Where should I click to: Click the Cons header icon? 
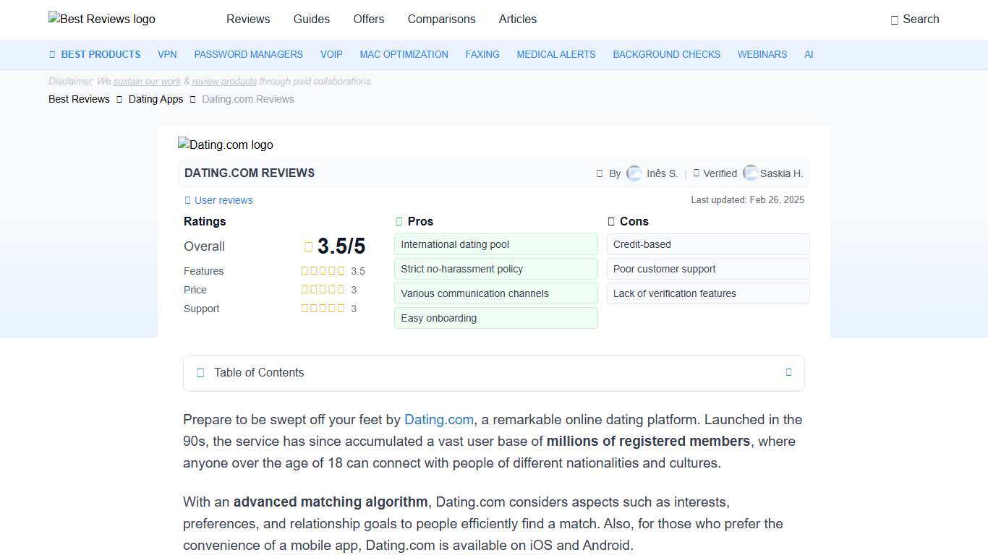(611, 221)
